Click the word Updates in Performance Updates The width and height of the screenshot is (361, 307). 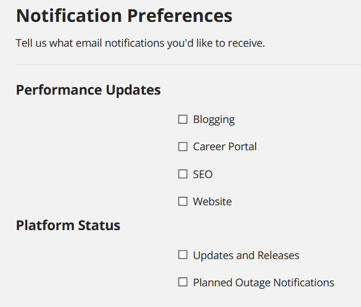pyautogui.click(x=133, y=90)
